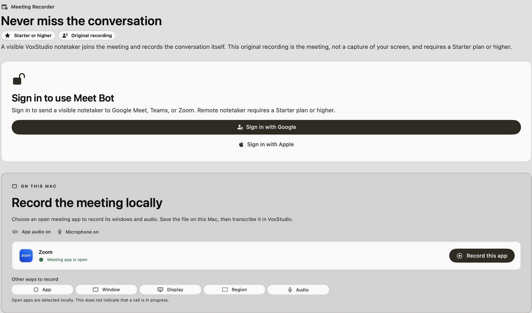Choose Region recording option
The image size is (532, 313).
234,290
